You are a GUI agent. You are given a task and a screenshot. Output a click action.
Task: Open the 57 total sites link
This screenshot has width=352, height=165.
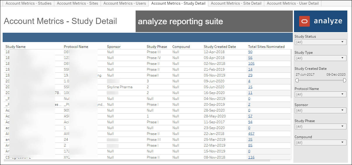[x=250, y=116]
